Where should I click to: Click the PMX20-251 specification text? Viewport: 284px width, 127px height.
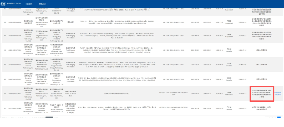pos(117,64)
